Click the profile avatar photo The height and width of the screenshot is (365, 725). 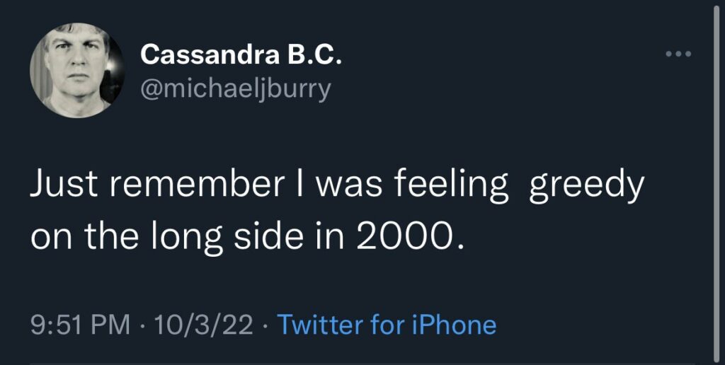(73, 70)
